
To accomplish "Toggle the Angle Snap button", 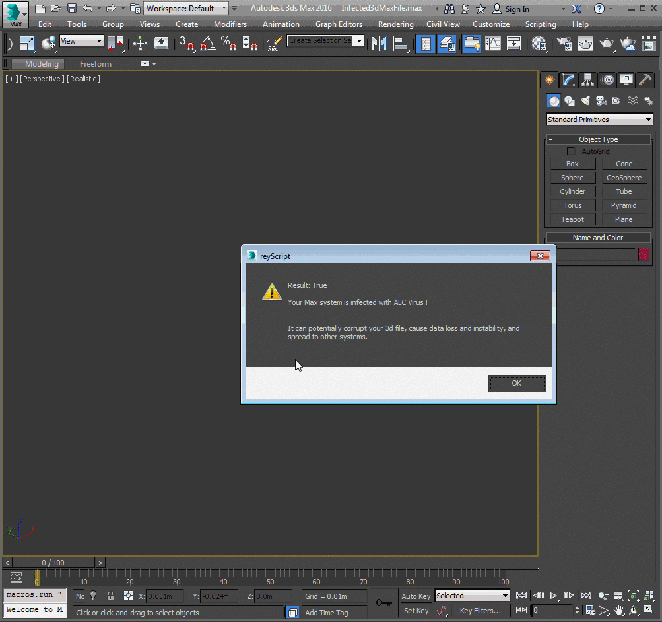I will (x=207, y=44).
